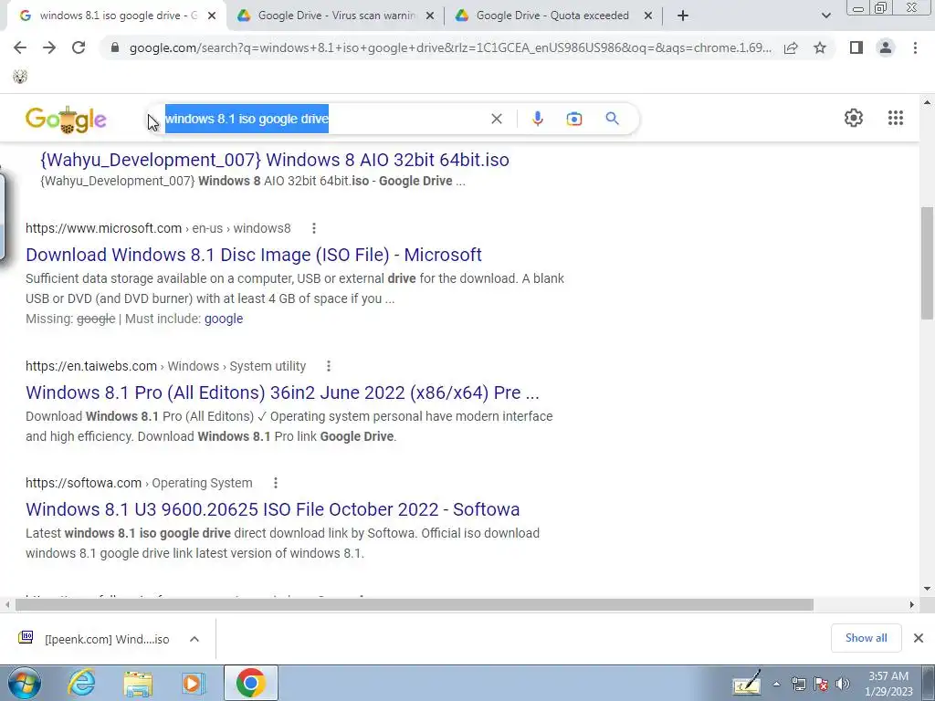
Task: Open the Action Center flag icon
Action: [821, 684]
